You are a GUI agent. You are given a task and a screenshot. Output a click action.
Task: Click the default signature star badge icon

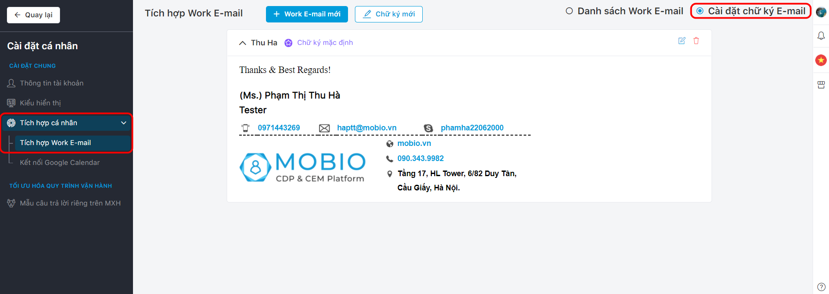pyautogui.click(x=288, y=43)
